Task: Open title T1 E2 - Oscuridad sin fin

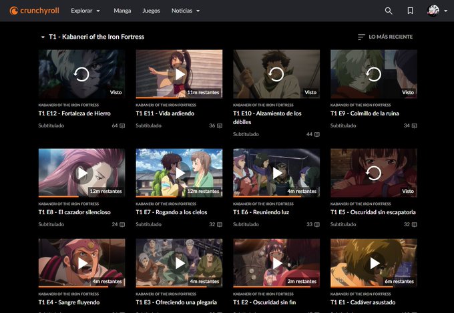Action: point(264,302)
